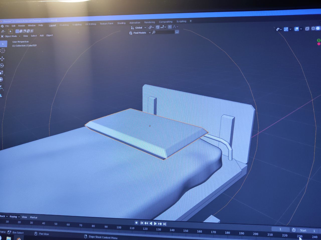Choose the first selection mode (new selection) icon

17,31
